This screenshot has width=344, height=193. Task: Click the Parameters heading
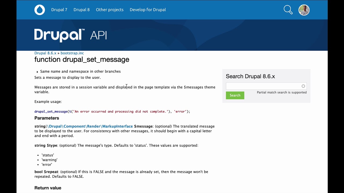(47, 118)
